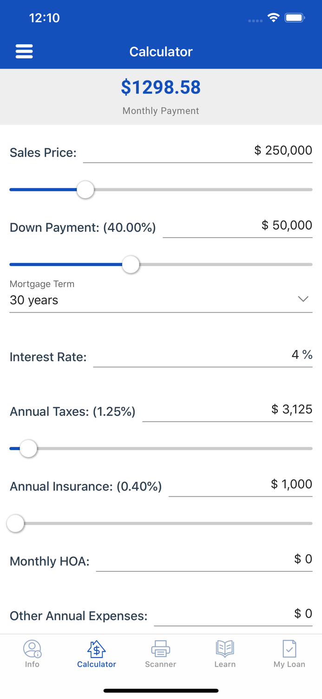The width and height of the screenshot is (322, 699).
Task: Tap the Wi-Fi status icon
Action: pos(273,17)
